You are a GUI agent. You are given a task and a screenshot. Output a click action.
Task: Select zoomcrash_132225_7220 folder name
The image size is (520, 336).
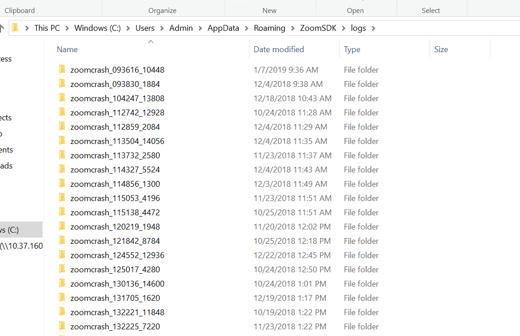115,327
